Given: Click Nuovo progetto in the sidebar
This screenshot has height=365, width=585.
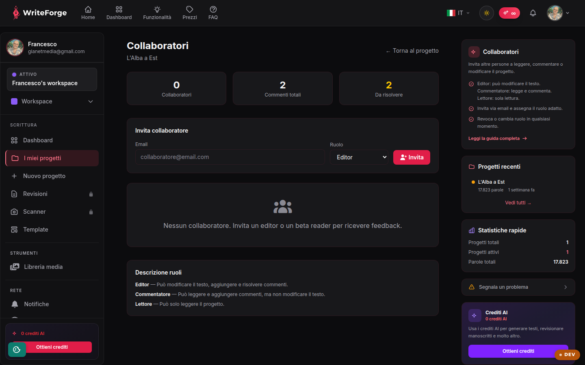Looking at the screenshot, I should (52, 176).
